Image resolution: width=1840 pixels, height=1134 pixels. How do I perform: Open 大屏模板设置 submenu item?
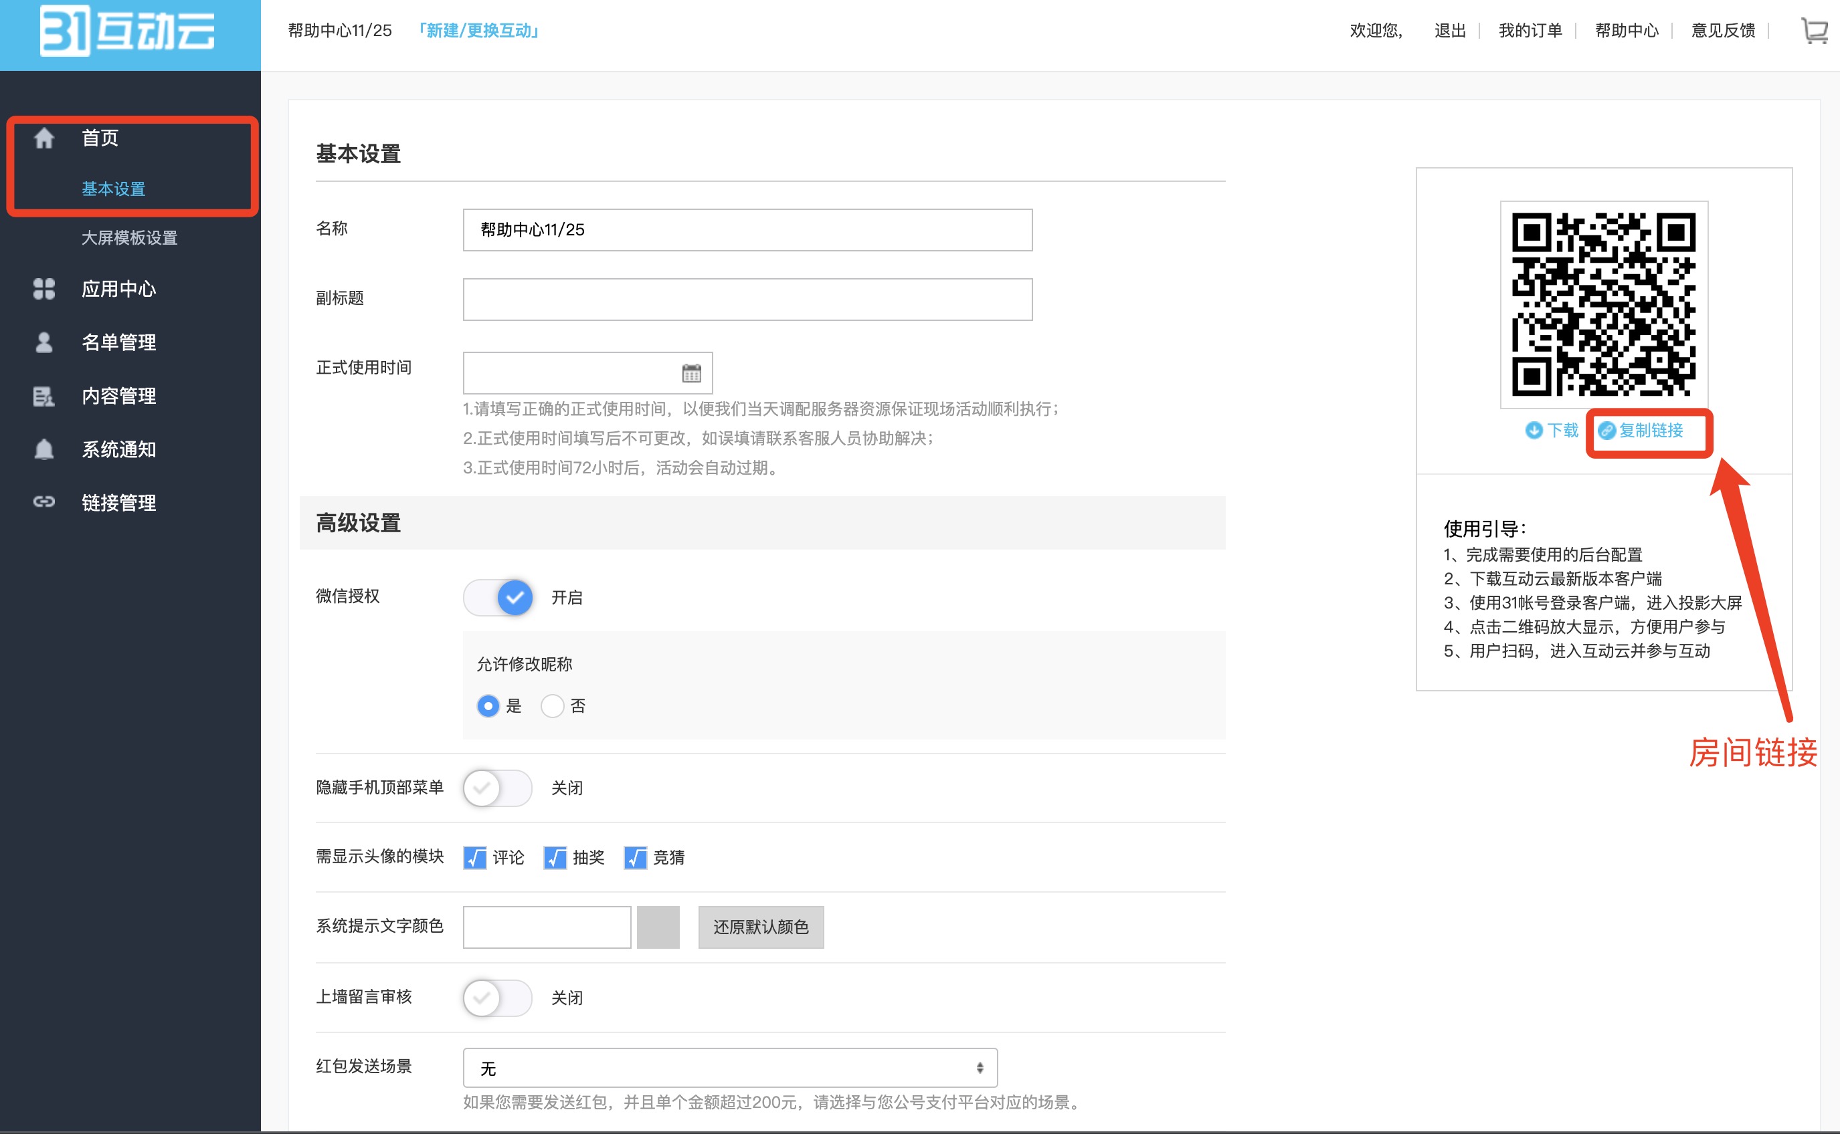tap(129, 238)
